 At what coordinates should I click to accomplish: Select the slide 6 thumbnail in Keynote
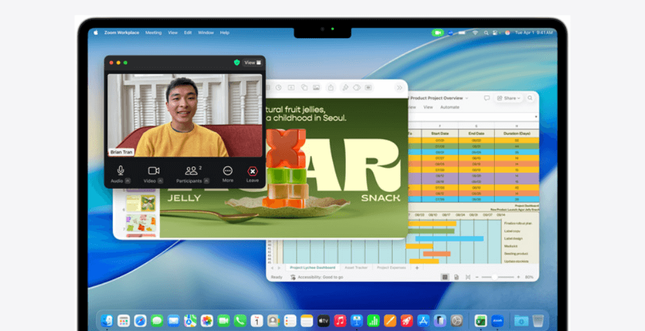click(141, 203)
